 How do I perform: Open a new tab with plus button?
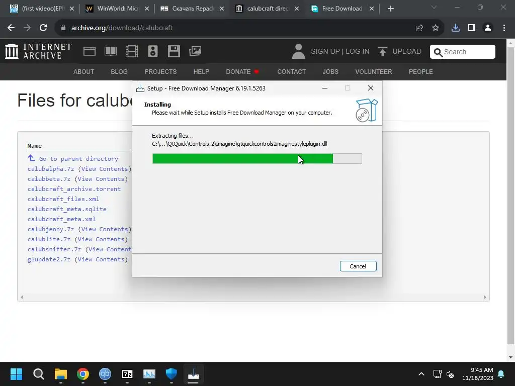(x=390, y=9)
